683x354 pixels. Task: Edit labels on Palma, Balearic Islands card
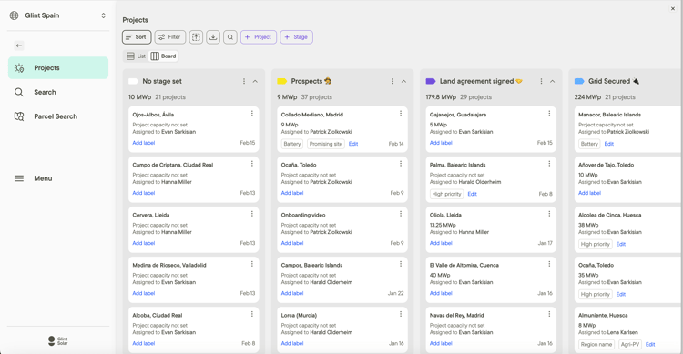pos(472,194)
